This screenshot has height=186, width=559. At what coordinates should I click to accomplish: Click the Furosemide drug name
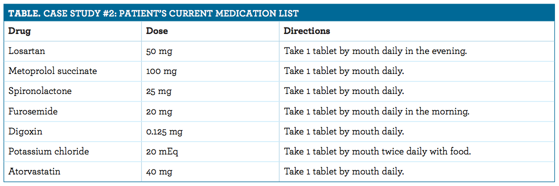tap(33, 111)
